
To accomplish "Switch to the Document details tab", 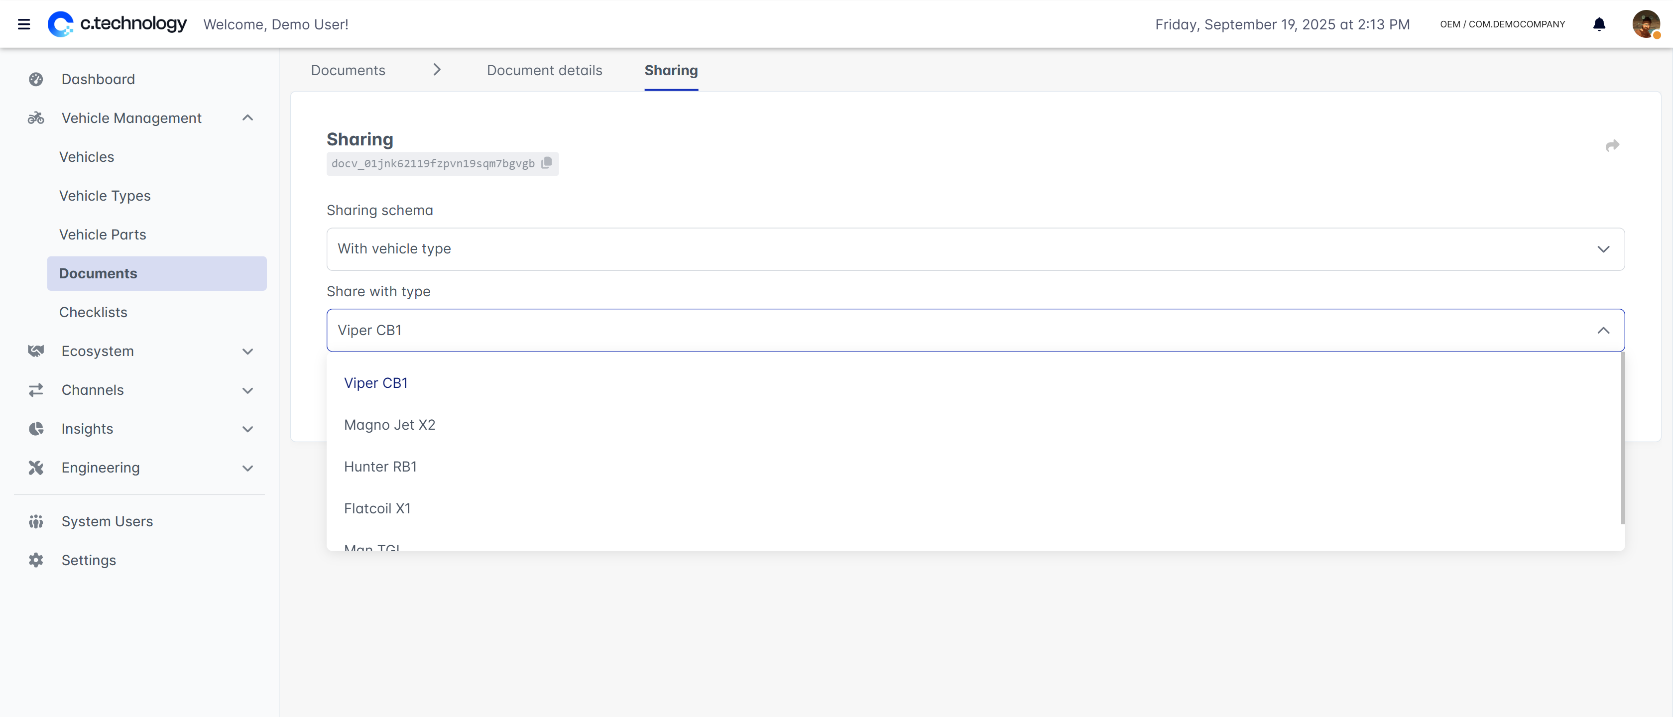I will (544, 70).
